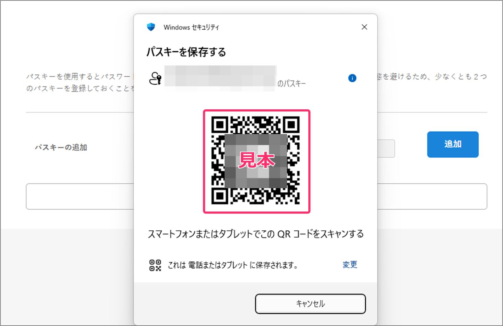Click the これは 電話またはタブレット に保存されます text
Screen dimensions: 503x326
pyautogui.click(x=233, y=265)
